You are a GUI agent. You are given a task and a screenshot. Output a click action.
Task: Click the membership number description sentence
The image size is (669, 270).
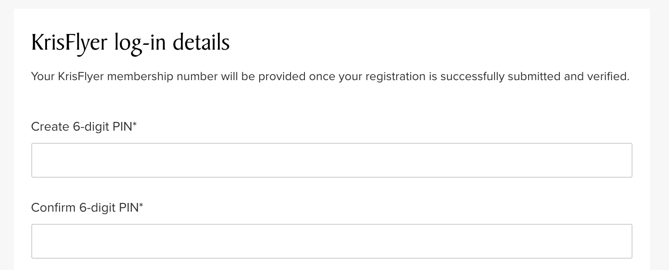click(330, 77)
